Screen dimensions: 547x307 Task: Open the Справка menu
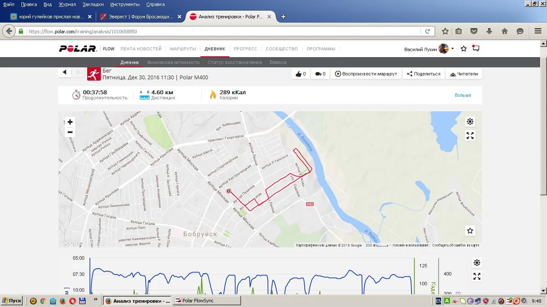(155, 4)
